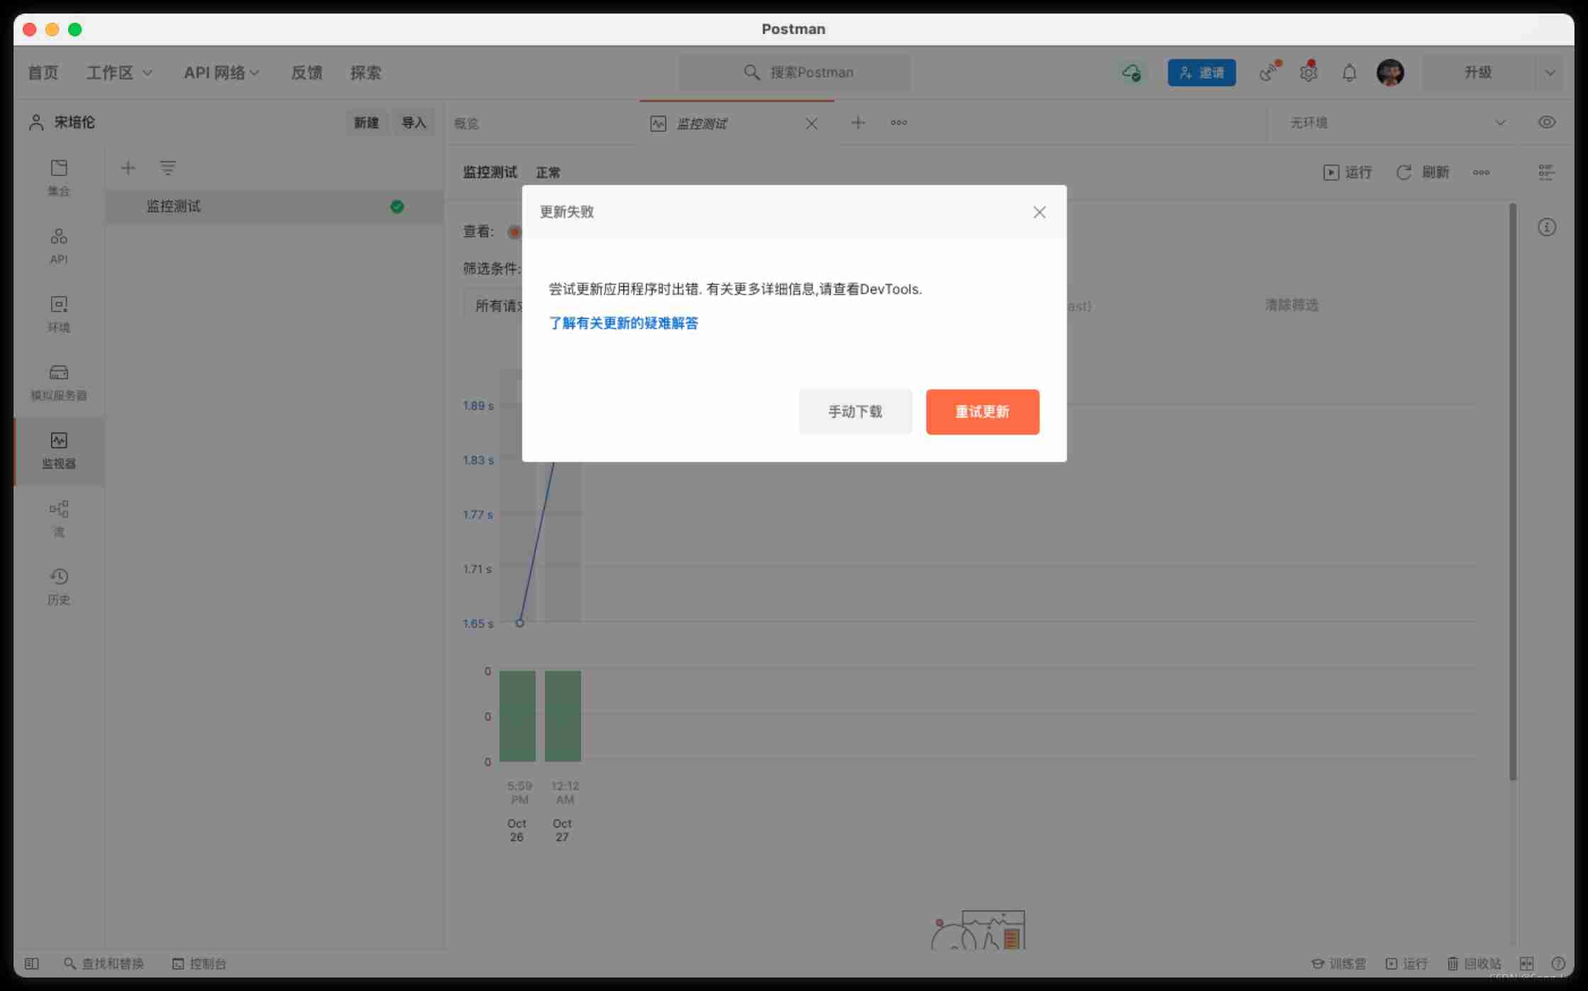The width and height of the screenshot is (1588, 991).
Task: Click the 新建 button
Action: [366, 123]
